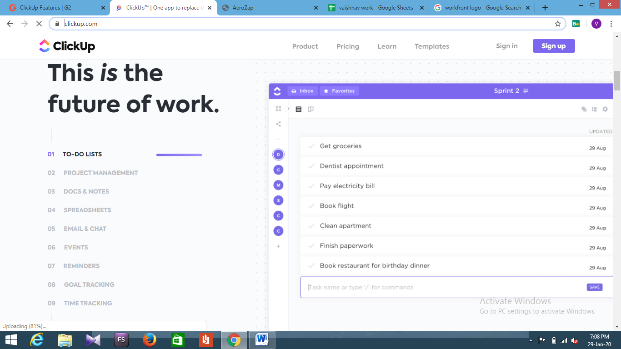Image resolution: width=621 pixels, height=349 pixels.
Task: Click the purple Sign up button
Action: coord(554,46)
